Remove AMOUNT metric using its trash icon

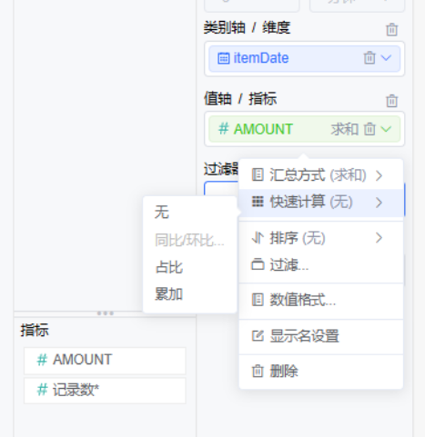[369, 129]
